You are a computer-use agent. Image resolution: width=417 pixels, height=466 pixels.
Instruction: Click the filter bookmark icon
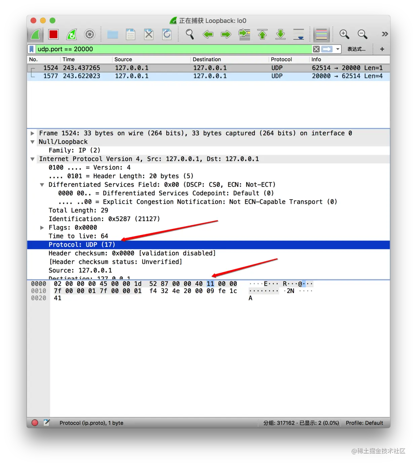[x=32, y=49]
